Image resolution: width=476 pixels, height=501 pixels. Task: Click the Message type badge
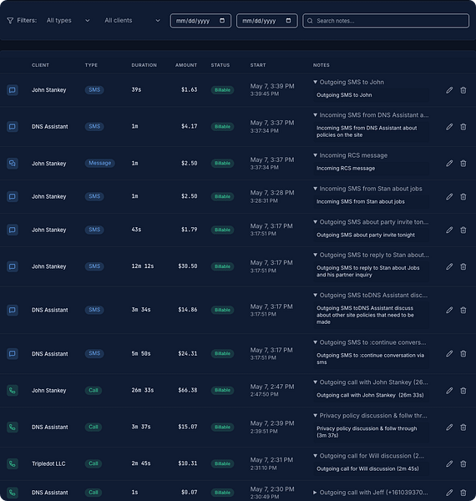(99, 164)
